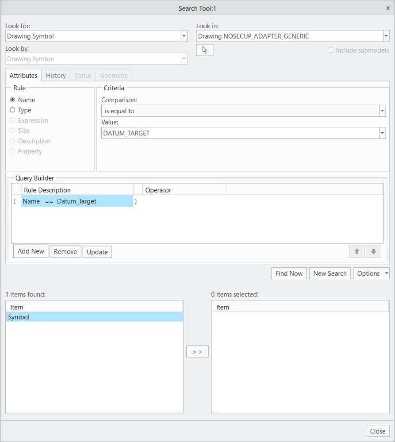The image size is (395, 442).
Task: Select the Property rule radio button
Action: [x=12, y=151]
